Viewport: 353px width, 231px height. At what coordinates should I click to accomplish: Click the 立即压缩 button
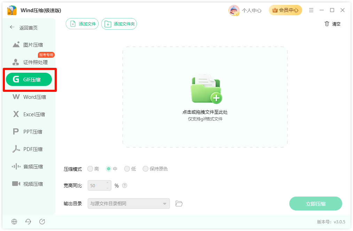(x=316, y=204)
